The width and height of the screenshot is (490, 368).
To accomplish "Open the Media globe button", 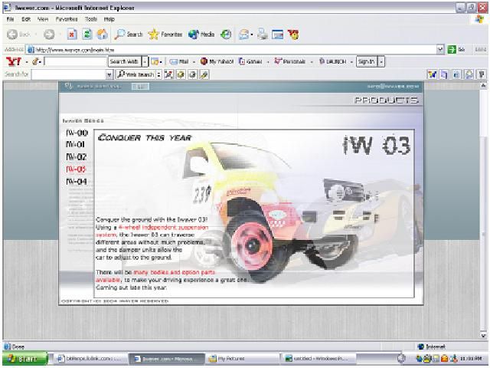I will [201, 34].
